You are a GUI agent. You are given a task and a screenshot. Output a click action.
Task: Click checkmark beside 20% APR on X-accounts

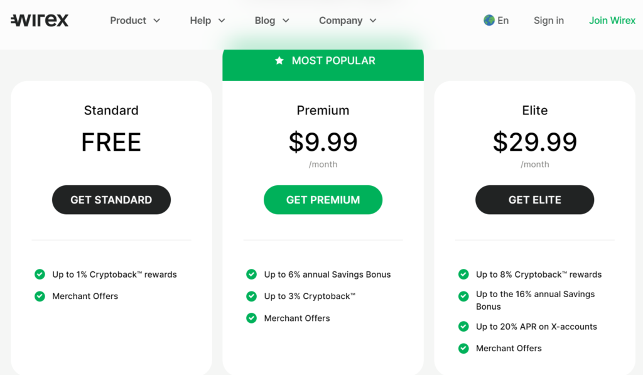pyautogui.click(x=463, y=326)
